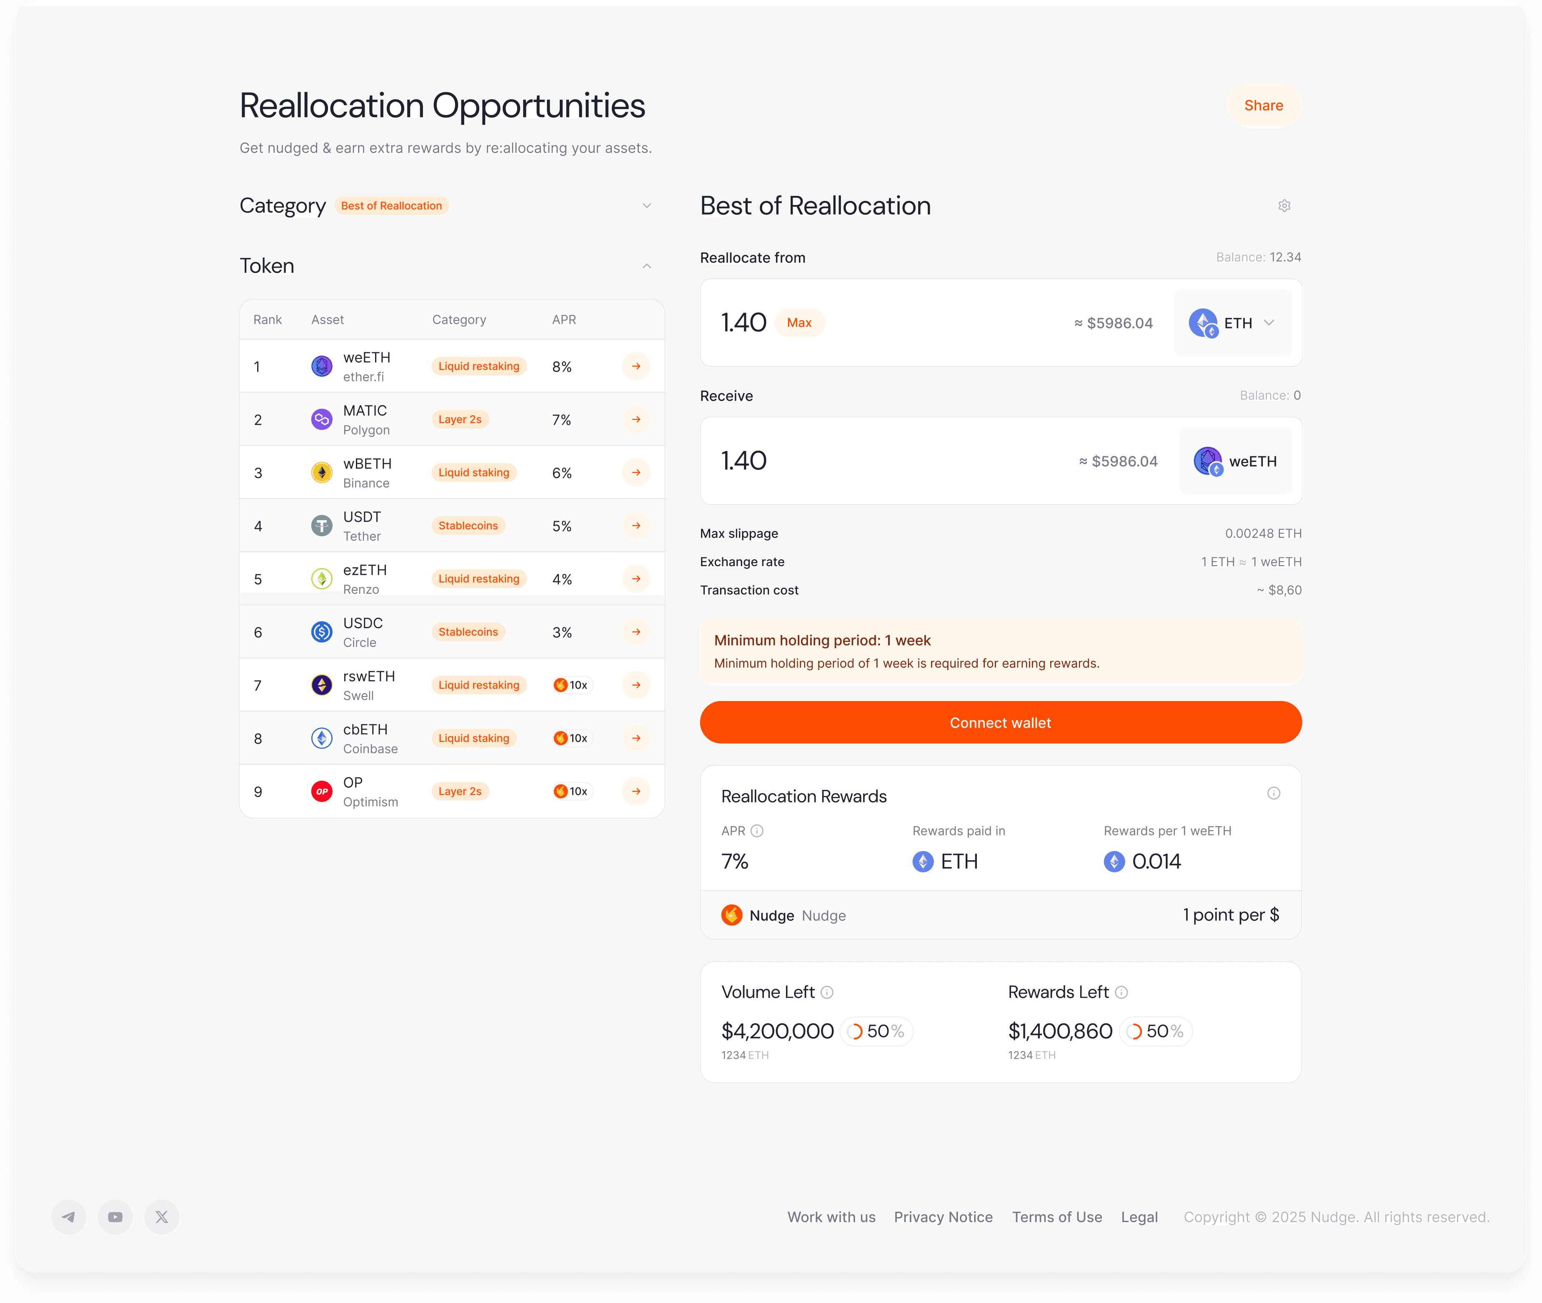Click the info icon beside Rewards Left
The image size is (1542, 1303).
pos(1122,992)
